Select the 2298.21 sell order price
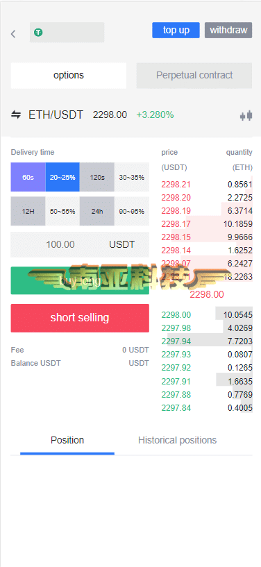 click(176, 185)
